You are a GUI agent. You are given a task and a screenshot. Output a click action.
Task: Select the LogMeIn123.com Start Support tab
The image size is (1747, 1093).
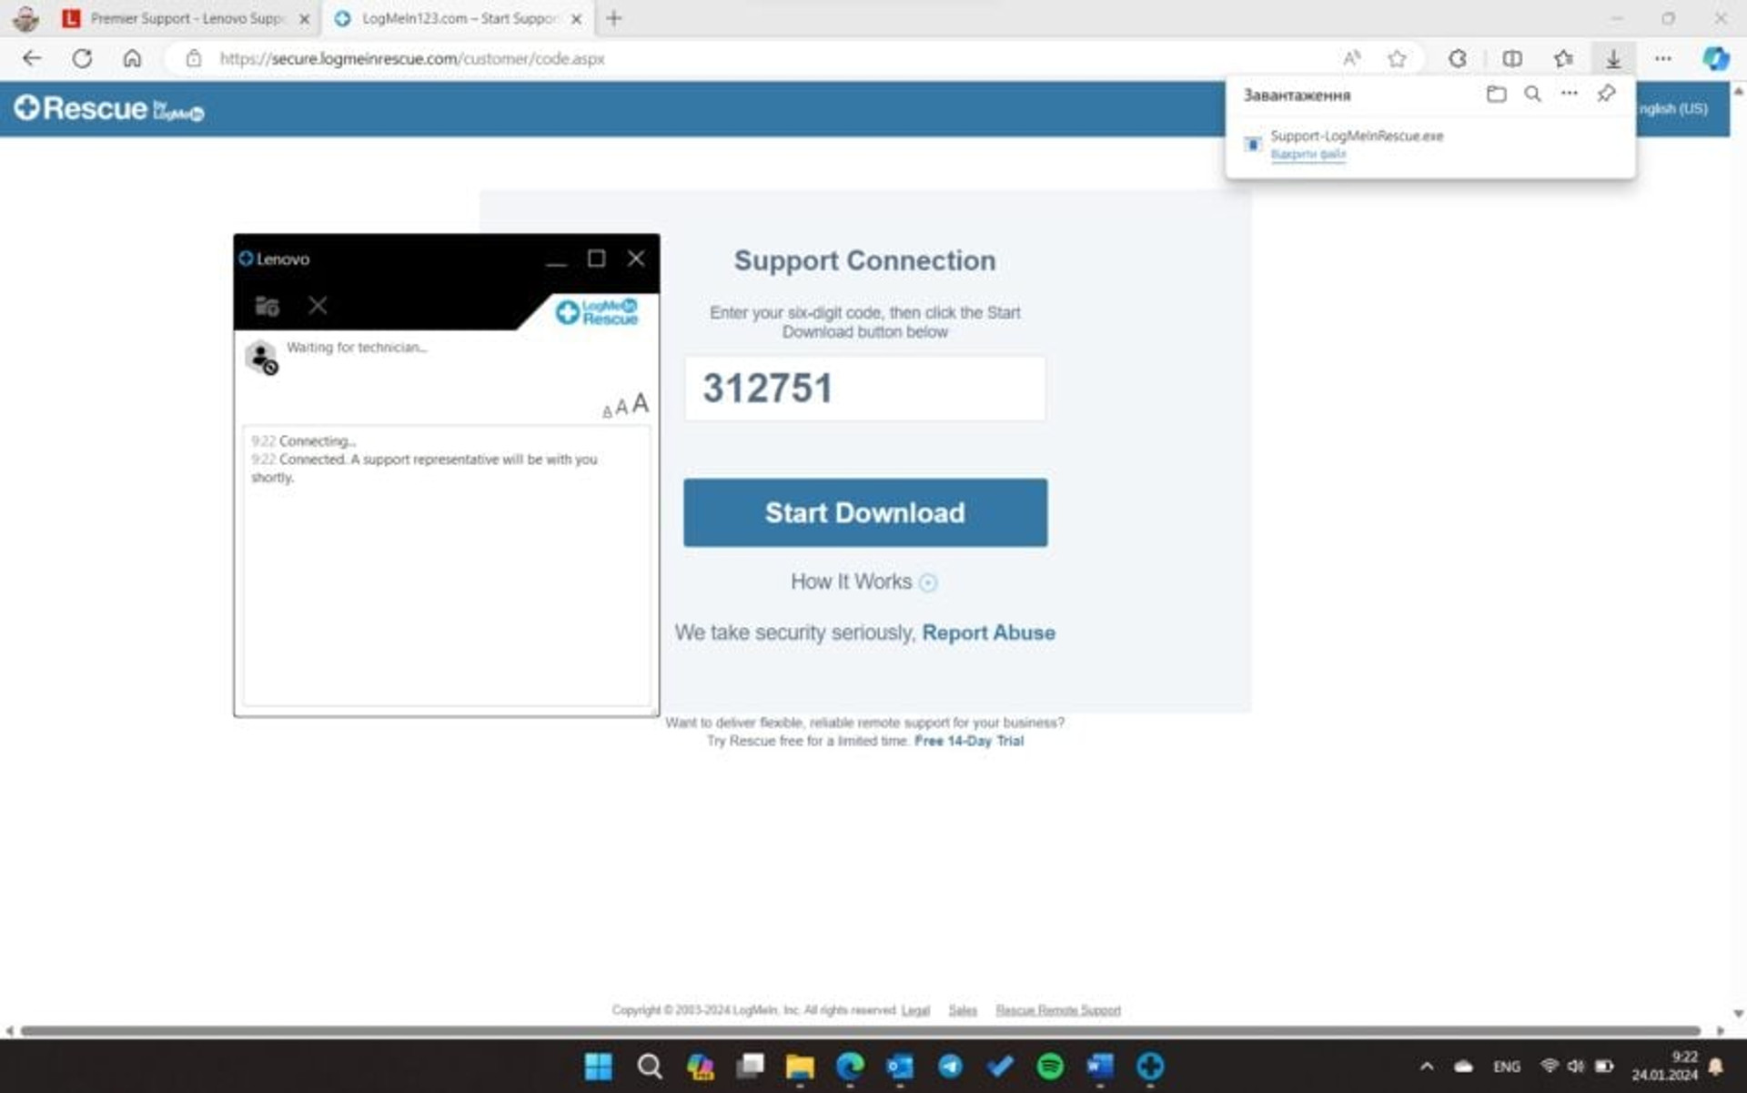coord(458,18)
